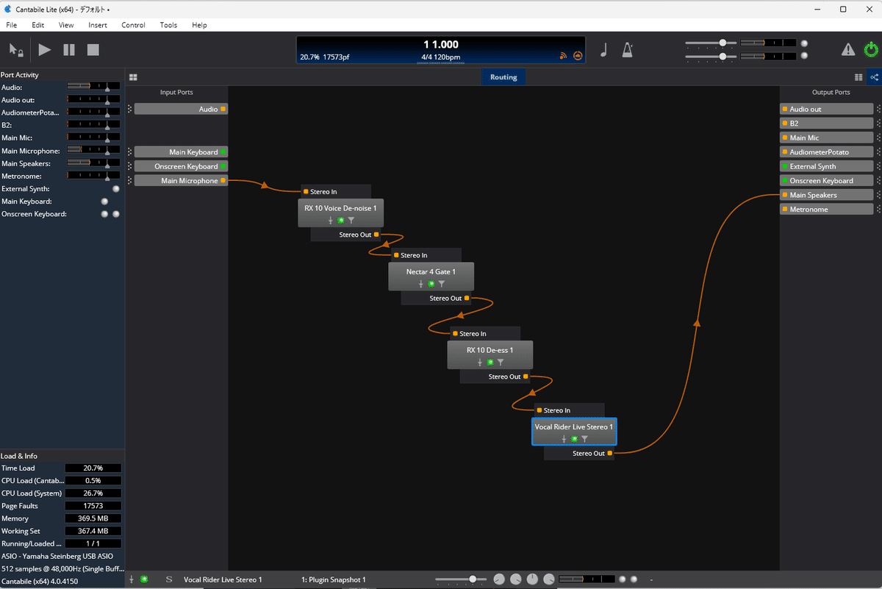Click the filter funnel icon on Vocal Rider Live Stereo 1
The width and height of the screenshot is (882, 589).
[x=585, y=439]
